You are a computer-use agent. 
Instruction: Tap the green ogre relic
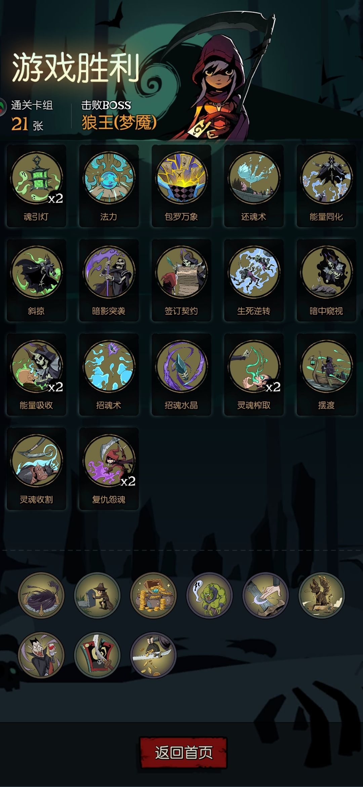pyautogui.click(x=209, y=595)
